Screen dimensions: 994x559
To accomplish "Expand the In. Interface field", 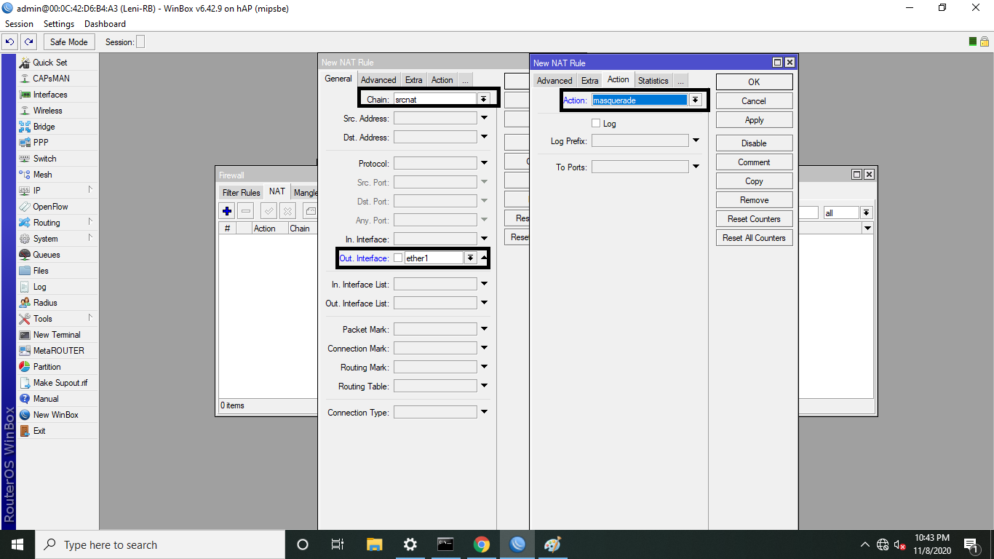I will tap(484, 239).
